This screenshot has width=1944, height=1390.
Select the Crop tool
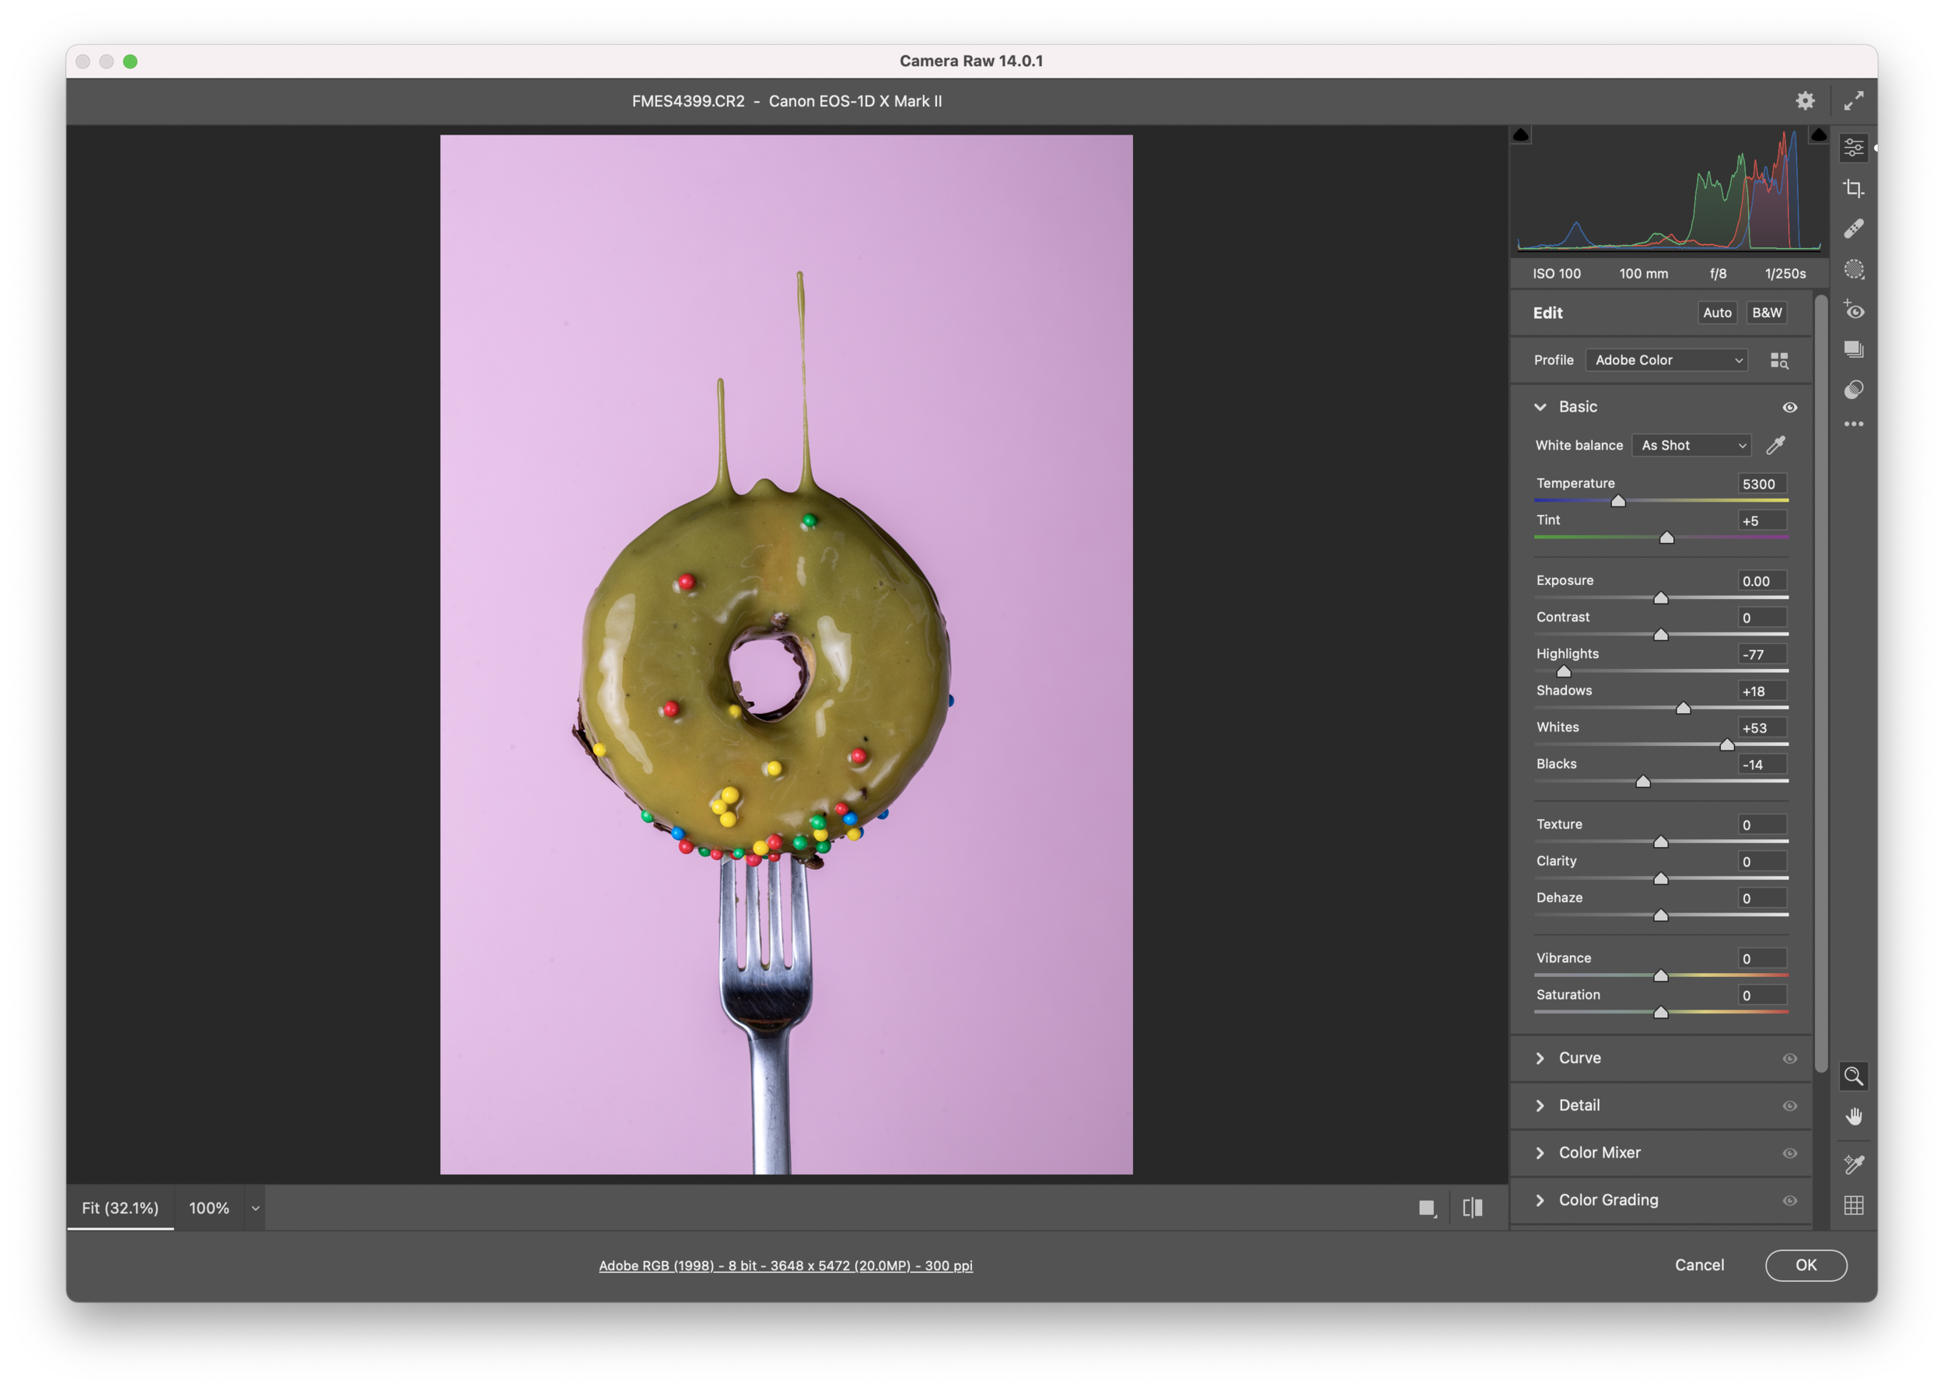click(1853, 188)
